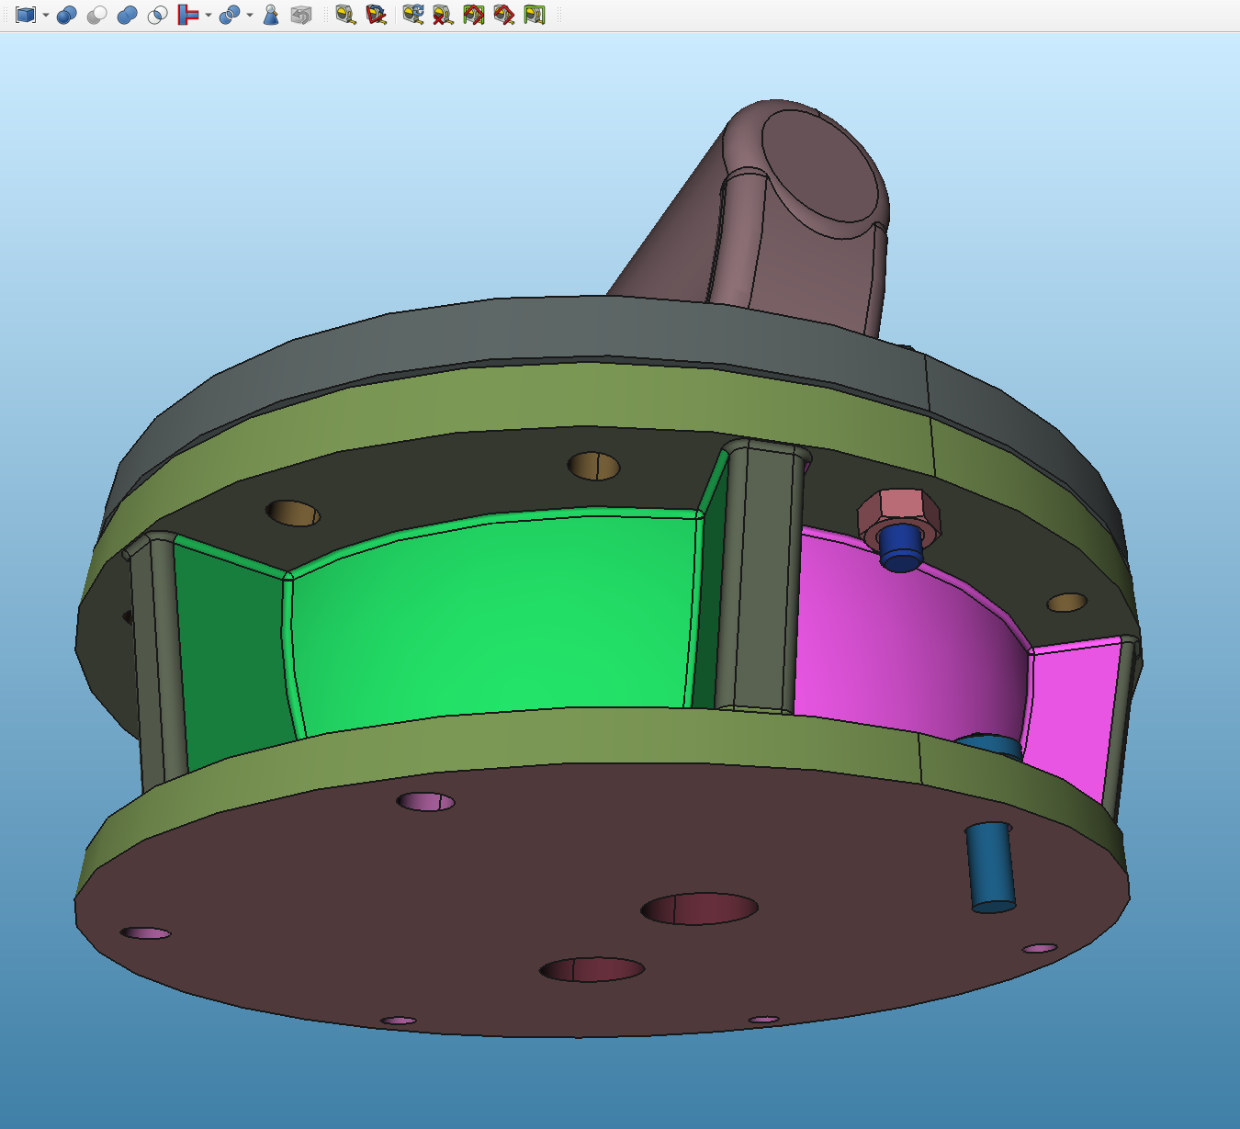Refresh measurements with the Measure Refresh icon
Screen dimensions: 1240x1129
(x=413, y=15)
